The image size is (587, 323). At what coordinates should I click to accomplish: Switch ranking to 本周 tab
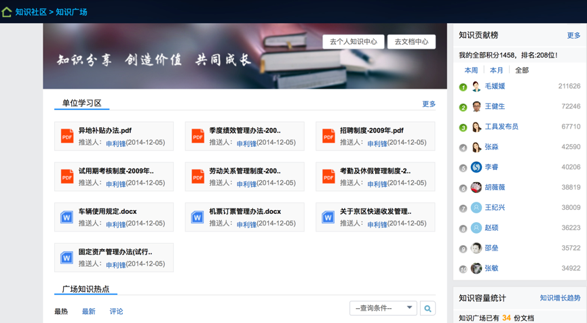[471, 70]
